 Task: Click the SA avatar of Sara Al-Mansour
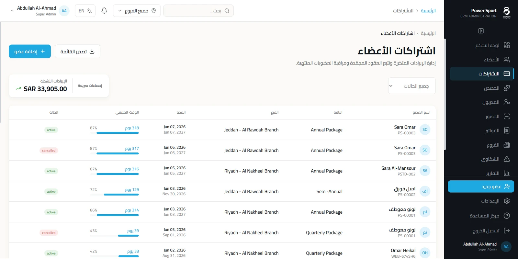425,171
